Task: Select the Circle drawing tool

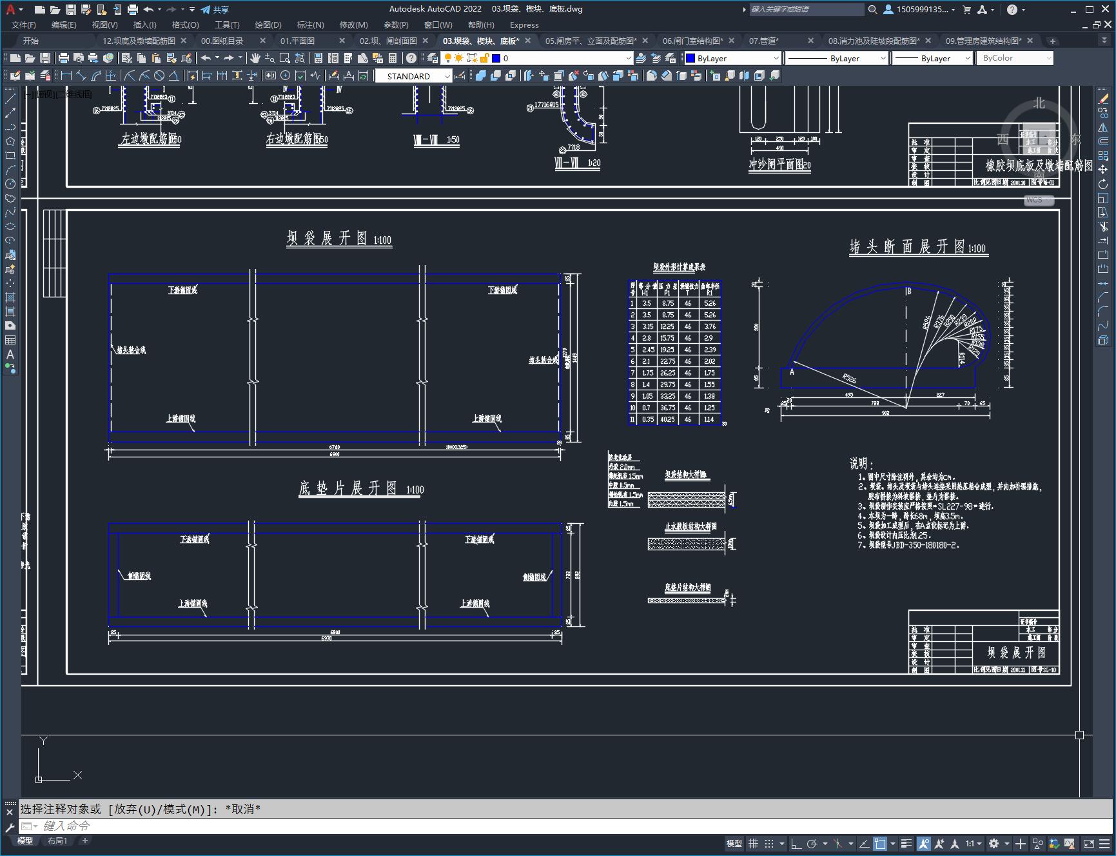Action: tap(10, 184)
